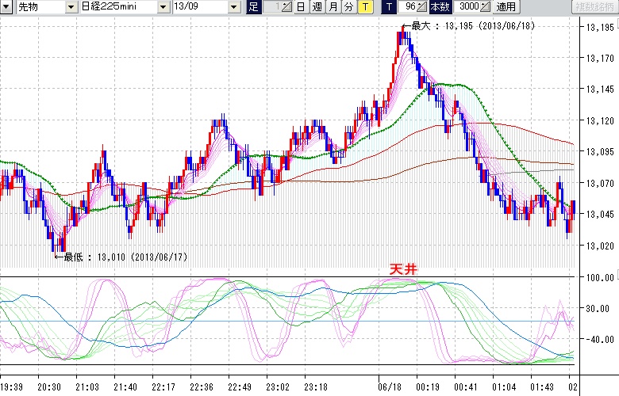Click the 複数銘柄 button

tap(594, 7)
